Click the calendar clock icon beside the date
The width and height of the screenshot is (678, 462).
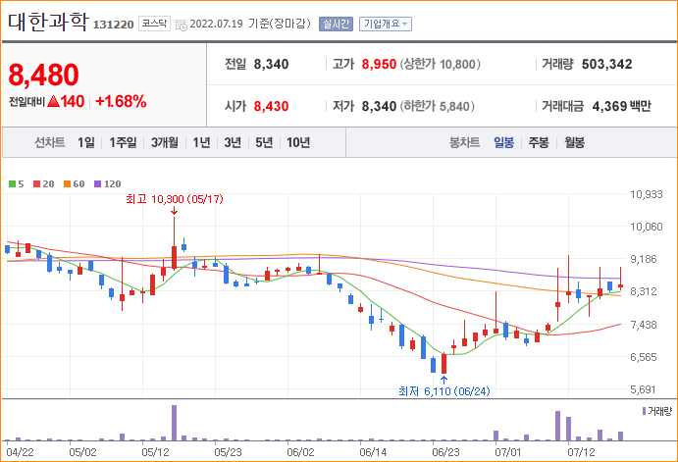182,26
